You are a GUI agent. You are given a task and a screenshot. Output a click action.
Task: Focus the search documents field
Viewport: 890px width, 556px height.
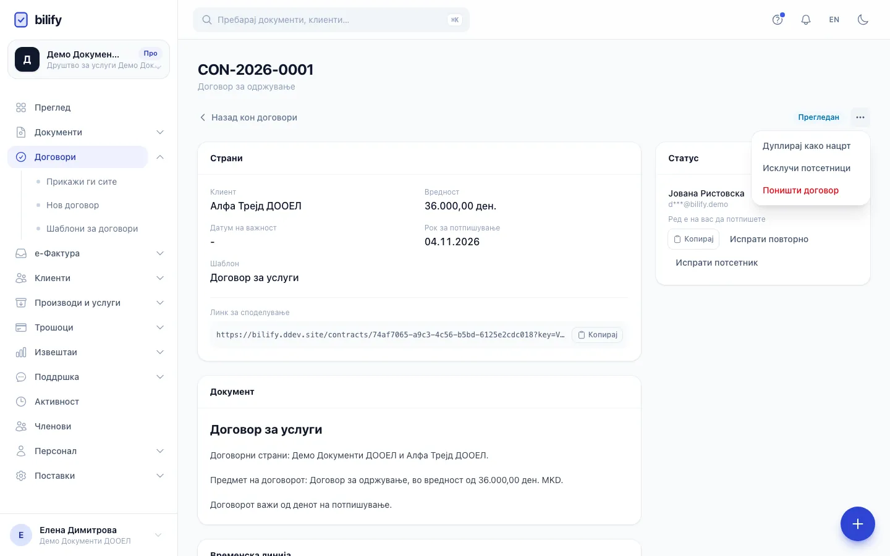331,20
